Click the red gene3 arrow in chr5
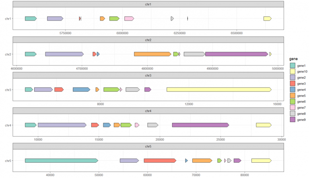This screenshot has height=178, width=309. 160,161
